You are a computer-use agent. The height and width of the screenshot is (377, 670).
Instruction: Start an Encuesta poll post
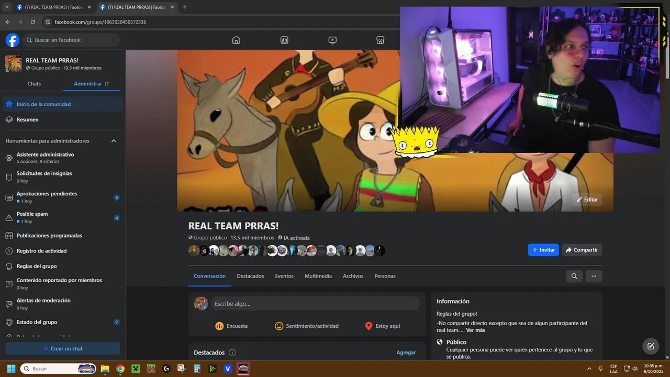231,326
